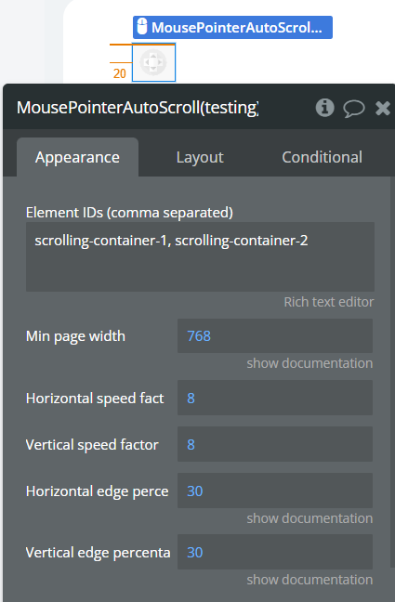Image resolution: width=395 pixels, height=602 pixels.
Task: Edit the Vertical edge percentage field
Action: click(x=275, y=552)
